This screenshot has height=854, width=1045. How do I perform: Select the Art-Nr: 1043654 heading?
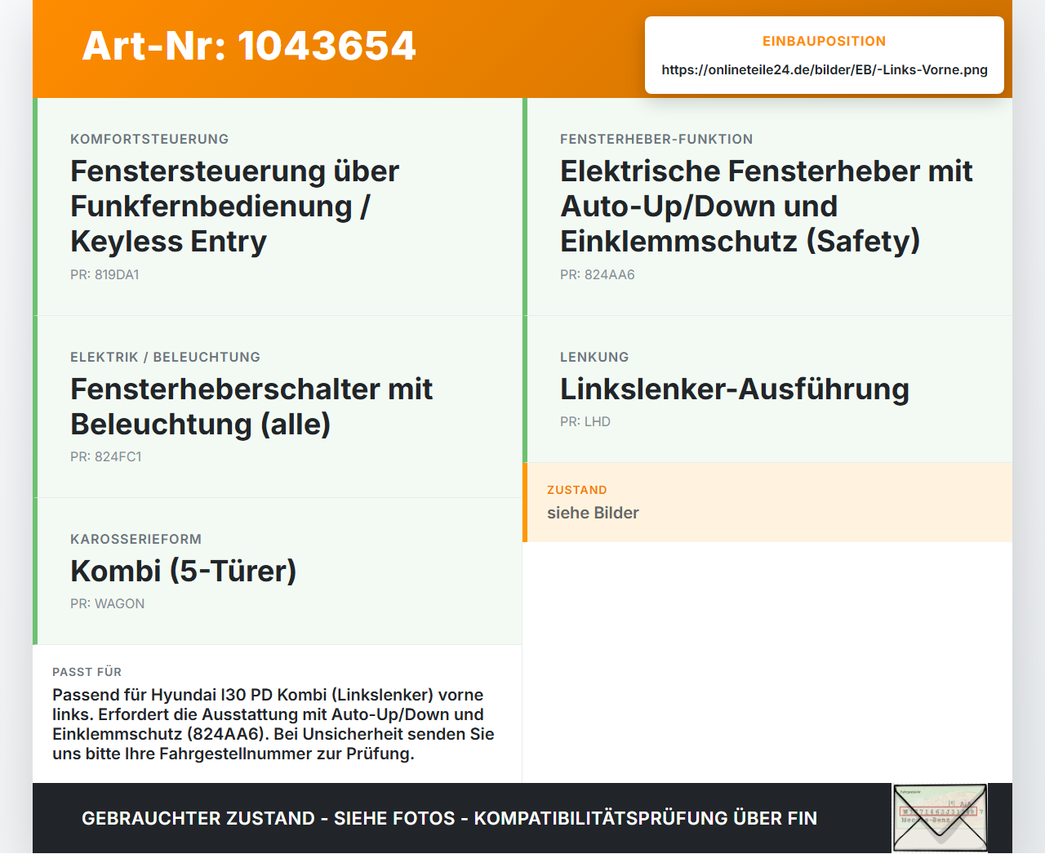(x=249, y=46)
